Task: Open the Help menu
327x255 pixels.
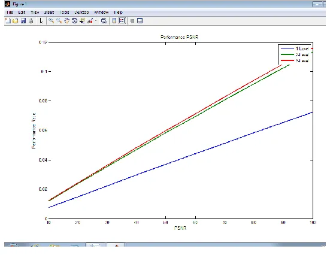Action: pos(118,13)
